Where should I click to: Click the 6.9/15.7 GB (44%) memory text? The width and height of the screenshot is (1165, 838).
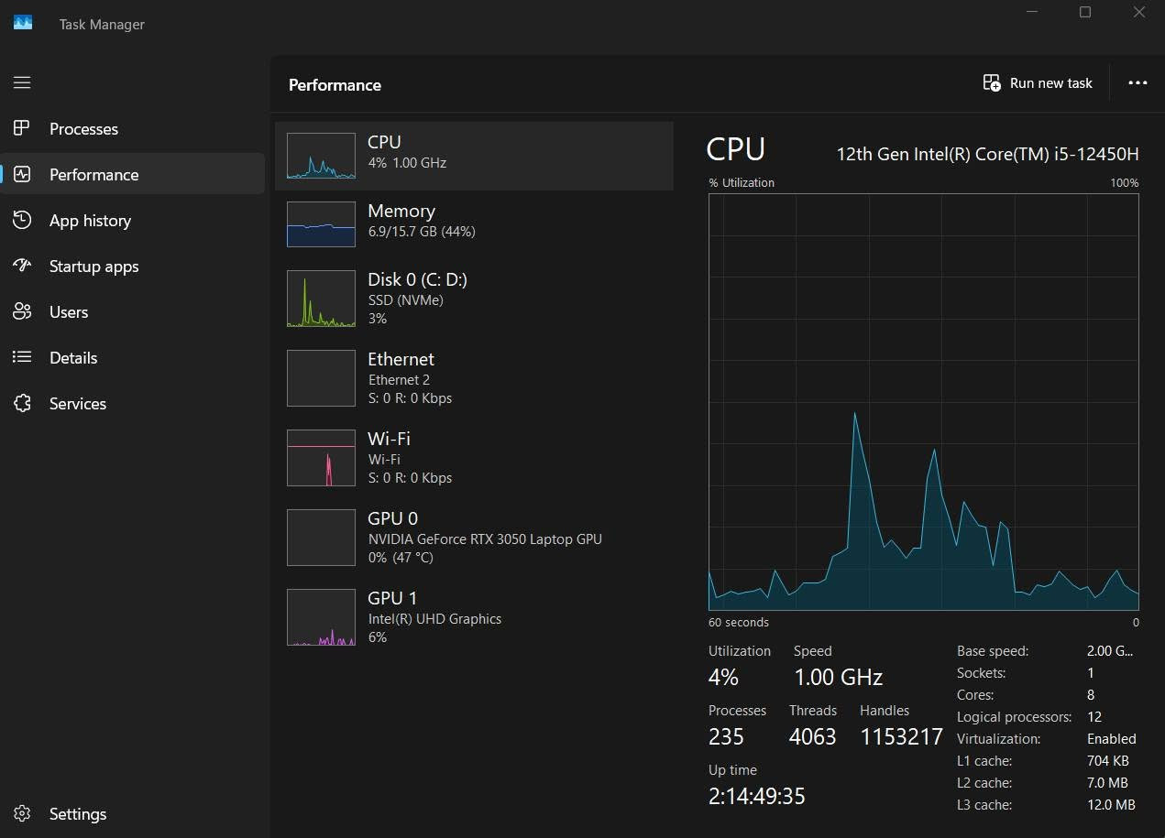point(422,232)
